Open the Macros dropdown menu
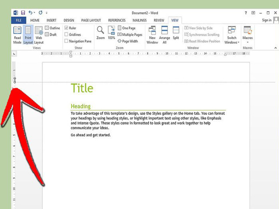The height and width of the screenshot is (209, 279). 248,35
